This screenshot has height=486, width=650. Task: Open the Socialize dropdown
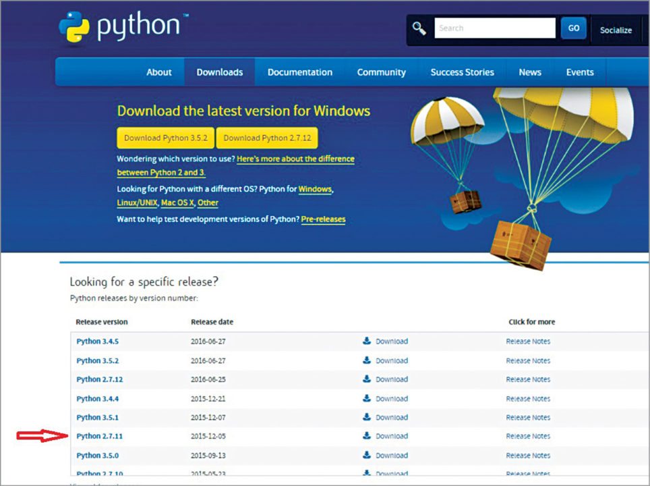click(616, 30)
